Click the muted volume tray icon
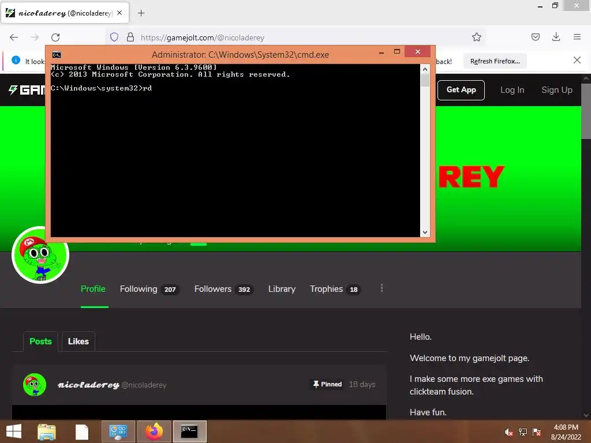Image resolution: width=591 pixels, height=443 pixels. pyautogui.click(x=508, y=432)
